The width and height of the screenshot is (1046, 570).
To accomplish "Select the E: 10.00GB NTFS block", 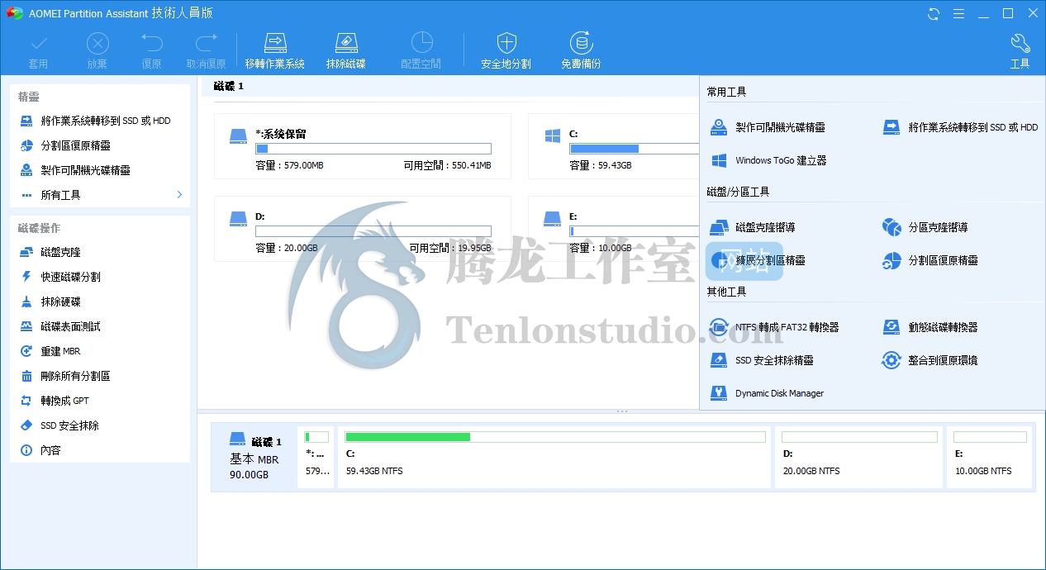I will coord(990,457).
